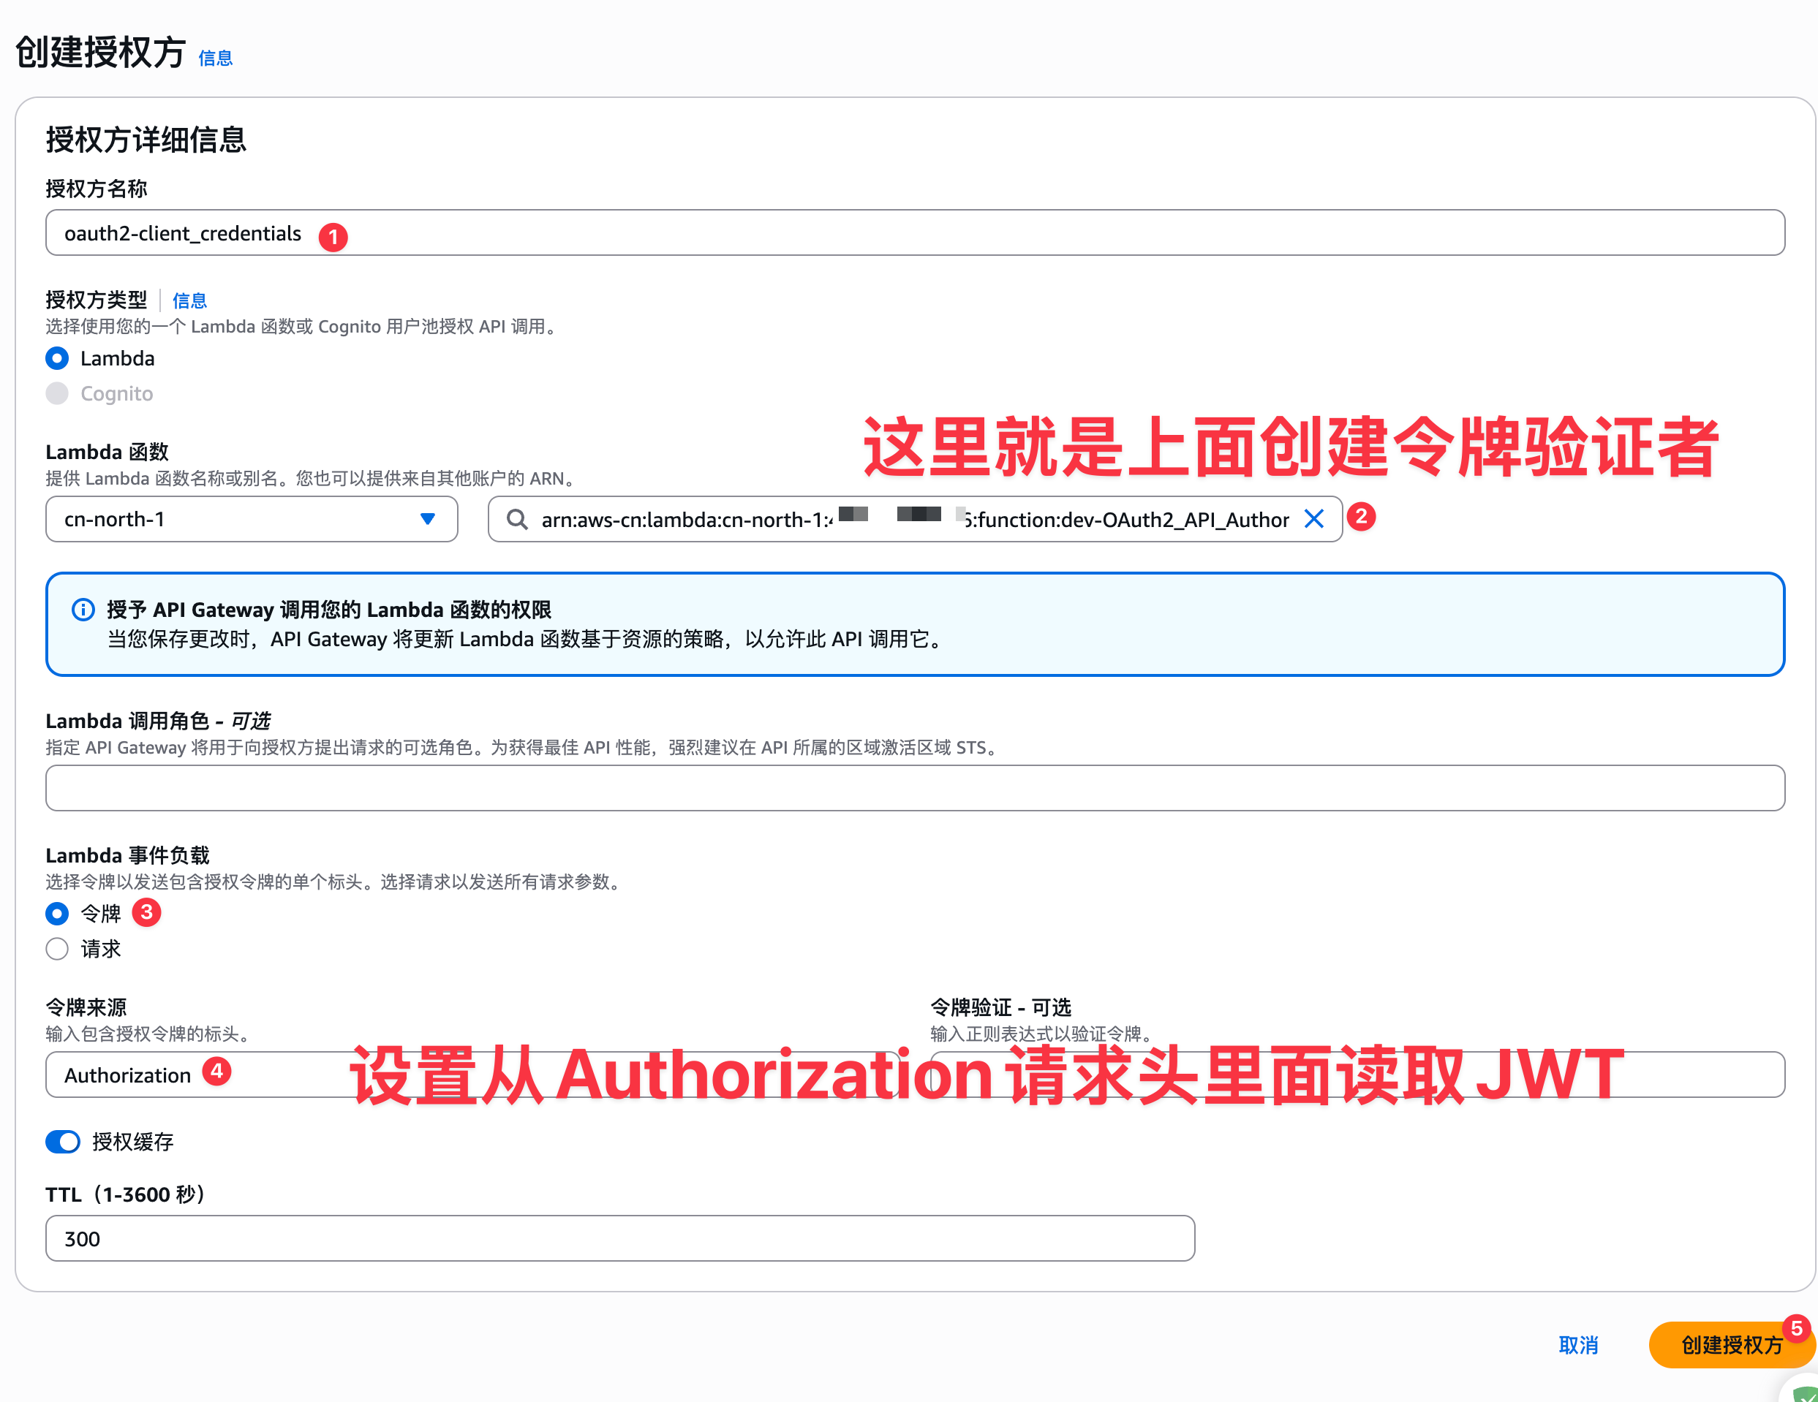The width and height of the screenshot is (1818, 1402).
Task: Clear the Lambda ARN with X icon
Action: tap(1313, 519)
